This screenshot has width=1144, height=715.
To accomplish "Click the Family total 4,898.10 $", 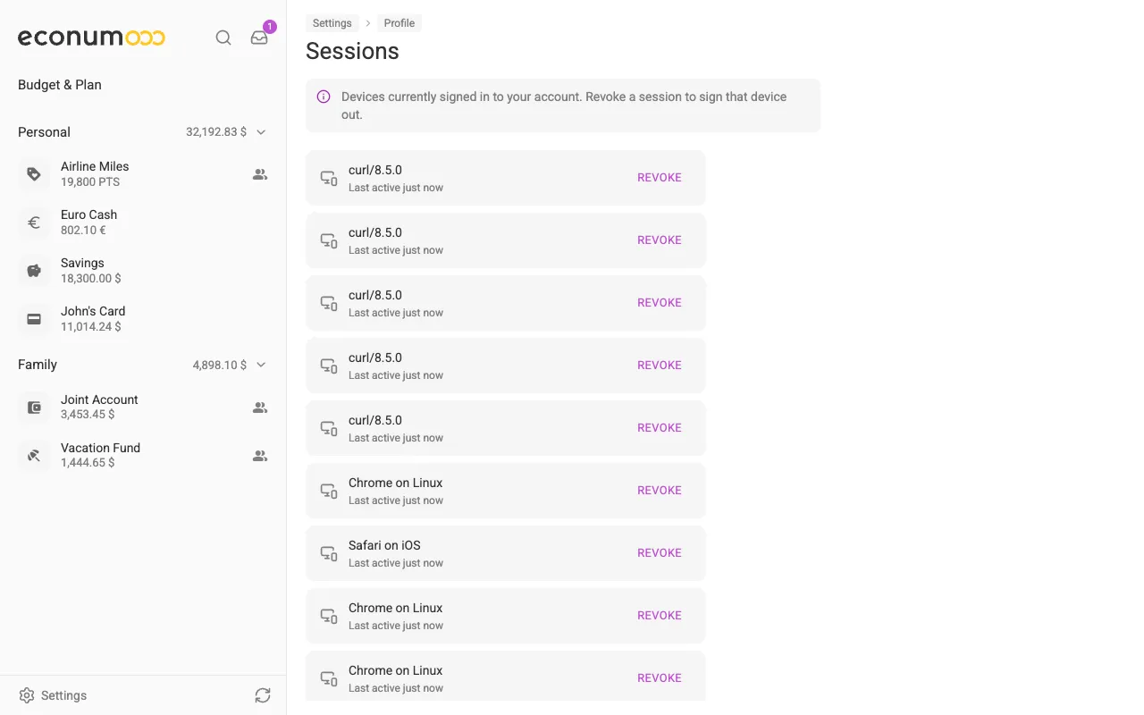I will tap(220, 365).
